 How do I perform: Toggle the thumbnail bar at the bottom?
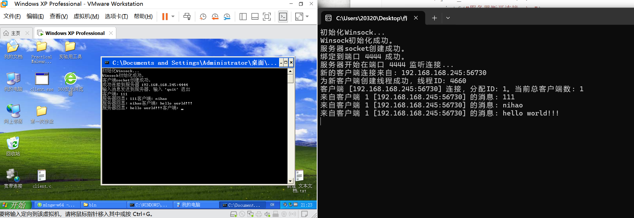[255, 16]
